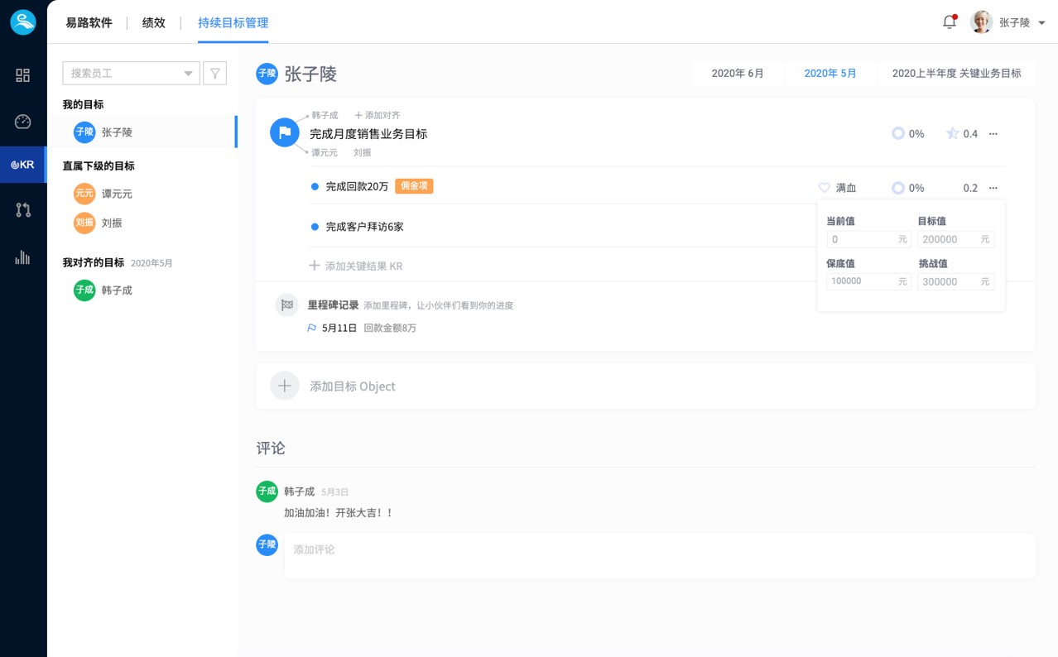
Task: Click the notification bell icon
Action: coord(950,22)
